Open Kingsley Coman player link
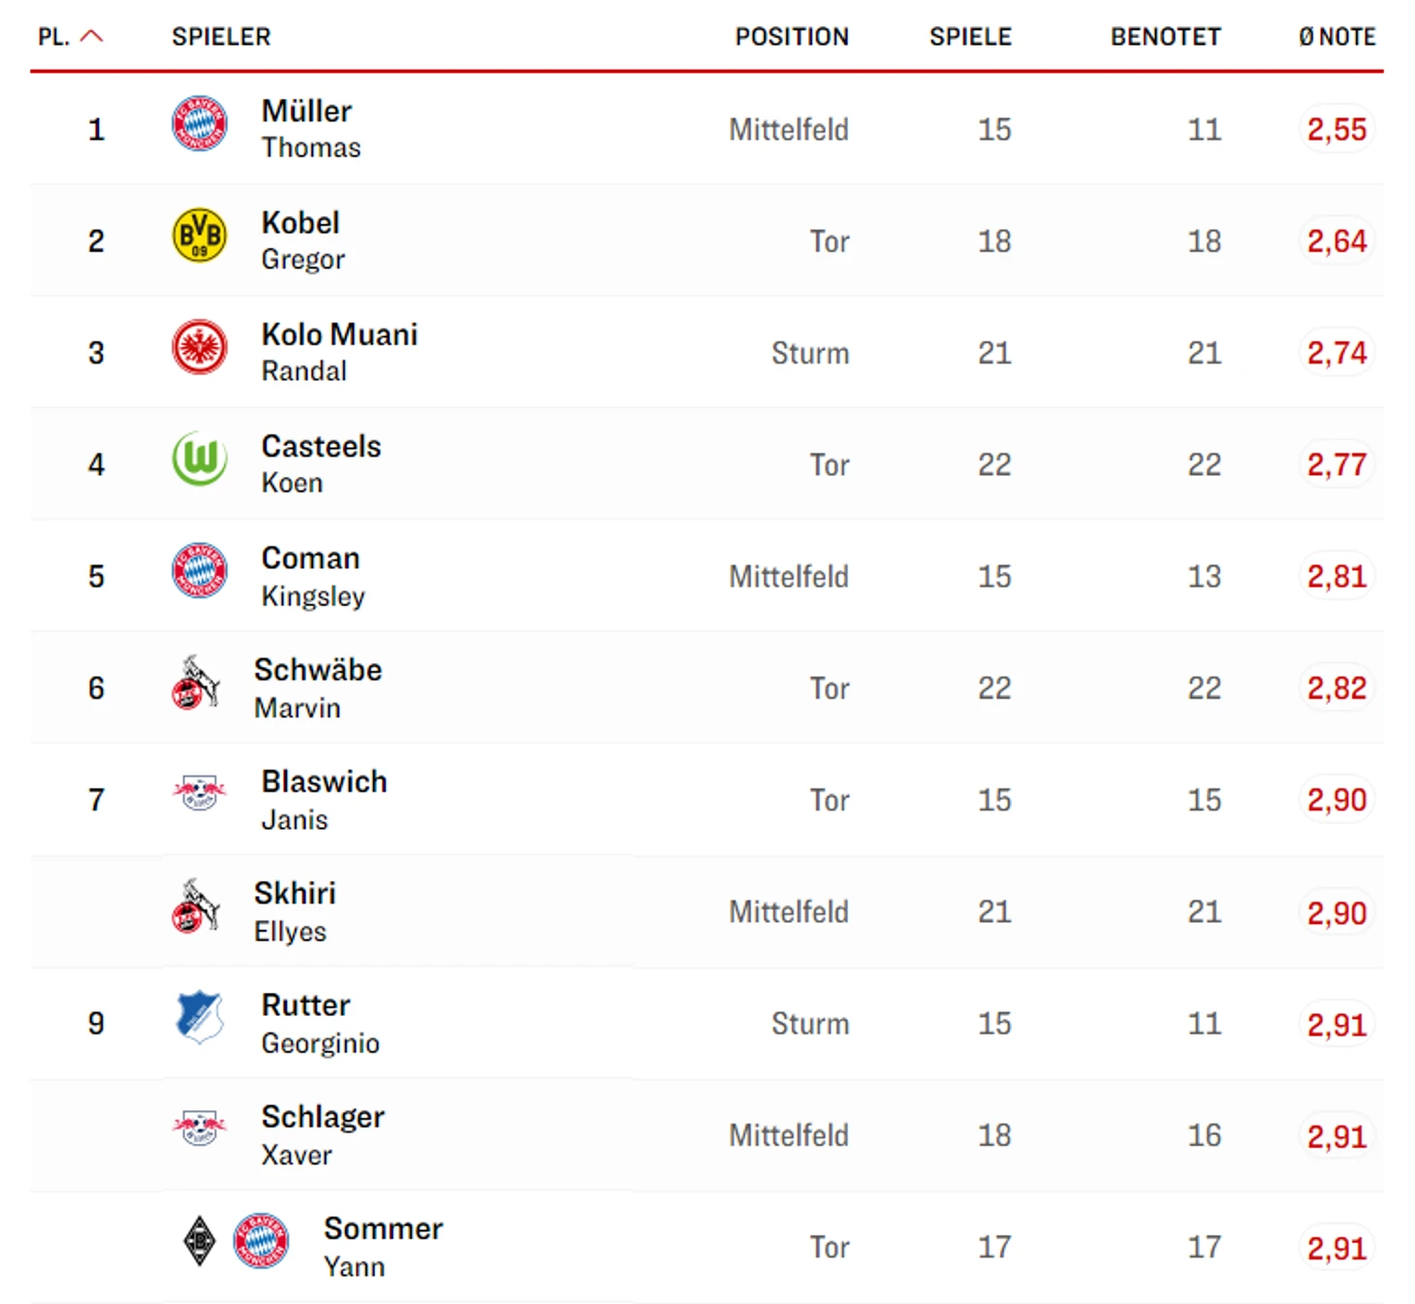The height and width of the screenshot is (1304, 1415). pyautogui.click(x=313, y=576)
